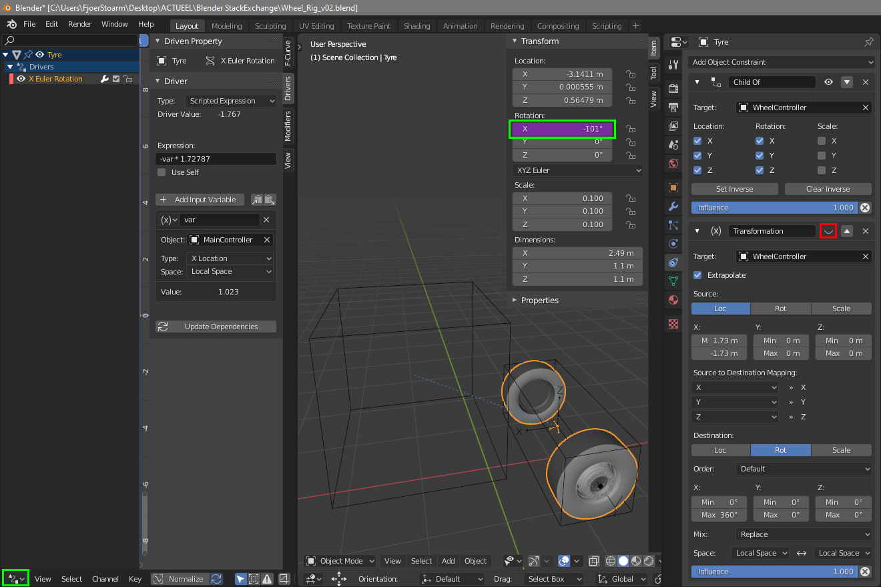Open Object Mode dropdown in viewport

click(x=340, y=561)
